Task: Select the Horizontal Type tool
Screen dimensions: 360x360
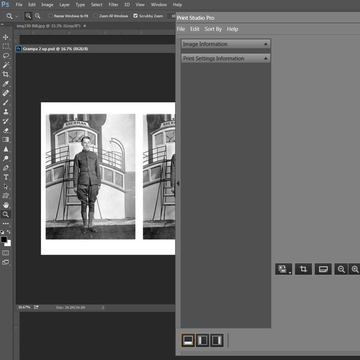Action: tap(6, 177)
